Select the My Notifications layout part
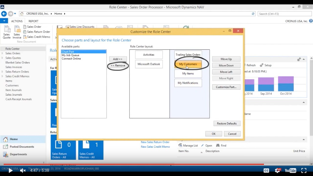Screen dimensions: 313x176 [x=188, y=83]
